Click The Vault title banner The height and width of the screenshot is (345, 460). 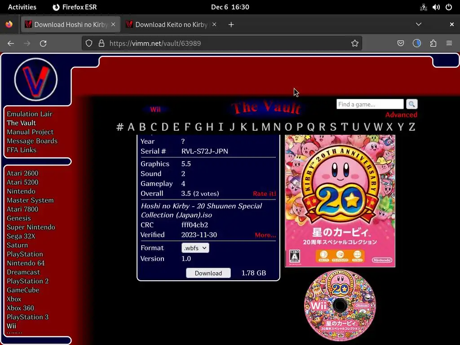266,108
